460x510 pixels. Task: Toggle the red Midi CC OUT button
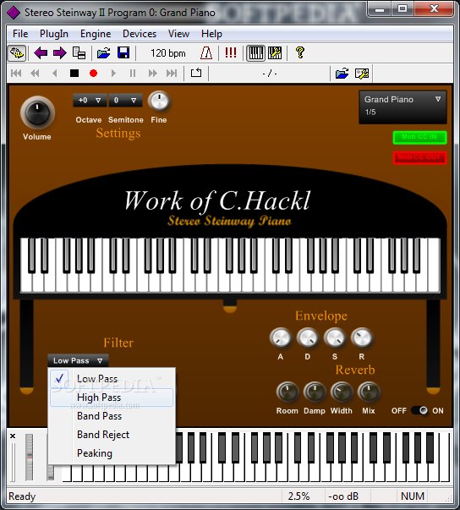click(419, 157)
